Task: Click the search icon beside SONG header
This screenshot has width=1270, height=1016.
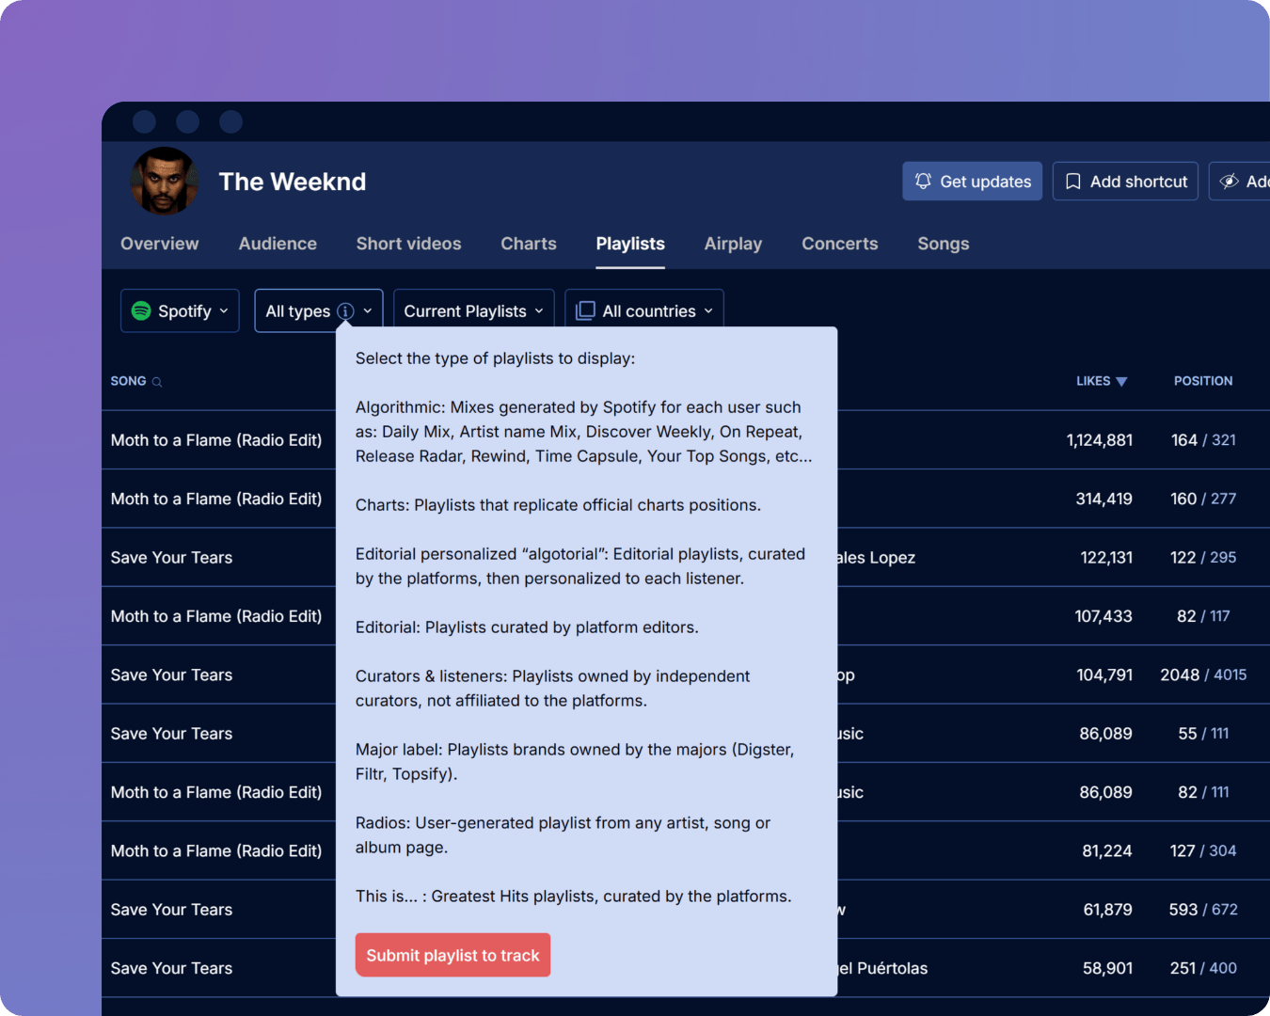Action: [157, 382]
